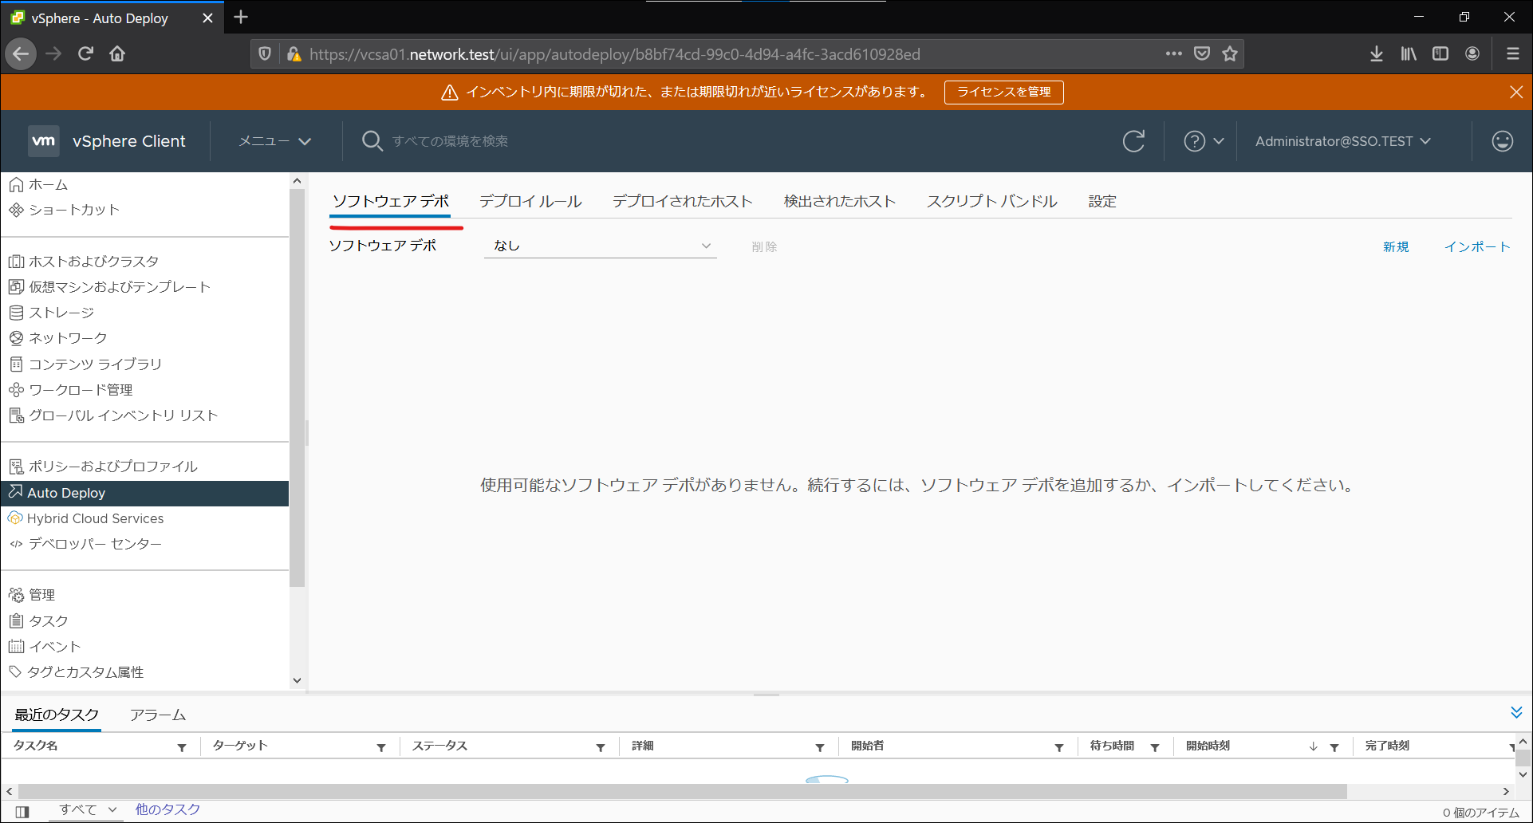1533x823 pixels.
Task: Click the search magnifier icon
Action: (x=372, y=141)
